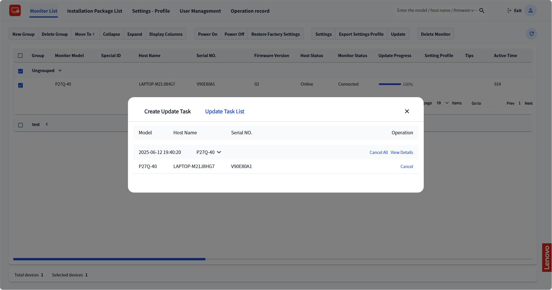
Task: Uncheck the Ungrouped group checkbox
Action: [x=21, y=71]
